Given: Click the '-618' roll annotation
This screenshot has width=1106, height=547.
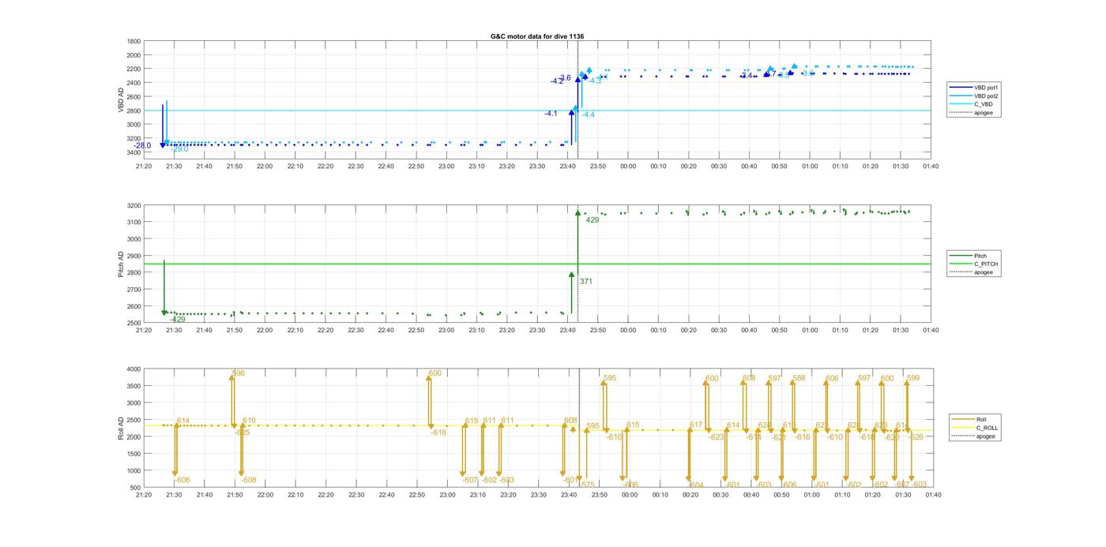Looking at the screenshot, I should click(438, 433).
